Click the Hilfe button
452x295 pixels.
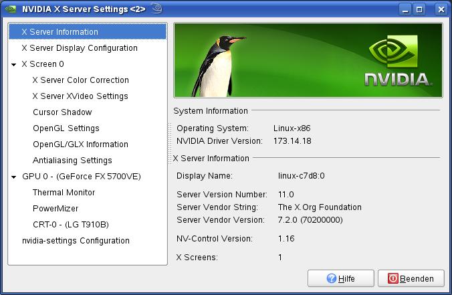pyautogui.click(x=341, y=278)
